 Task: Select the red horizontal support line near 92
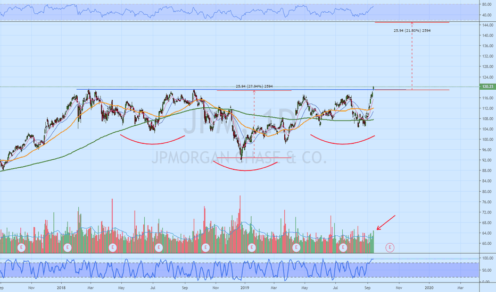254,158
